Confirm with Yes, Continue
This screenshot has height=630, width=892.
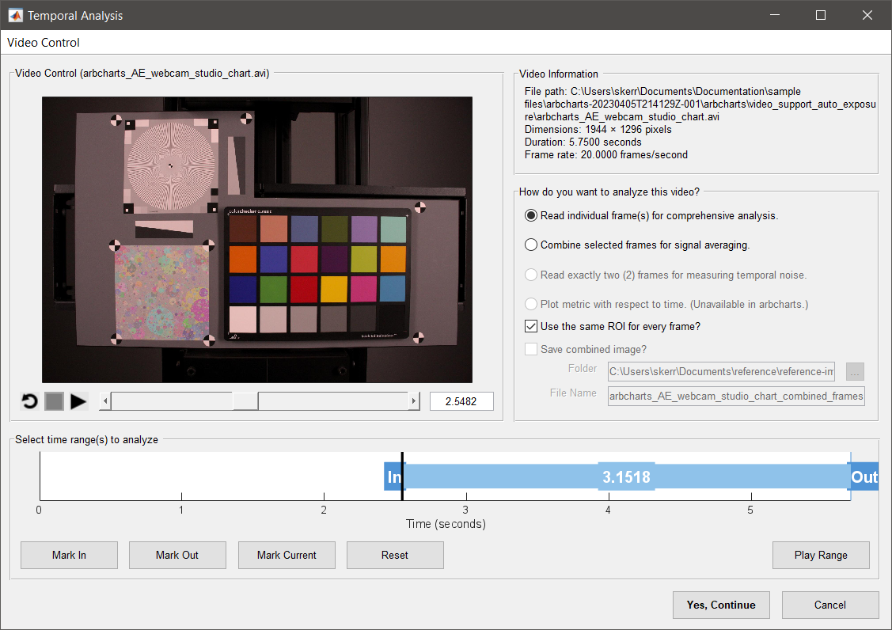pos(721,605)
